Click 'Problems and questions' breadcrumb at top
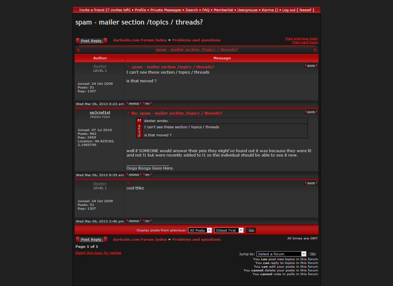The image size is (393, 286). (x=196, y=40)
